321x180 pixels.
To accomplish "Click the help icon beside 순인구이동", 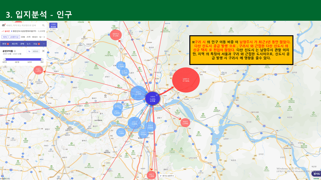I will click(15, 51).
